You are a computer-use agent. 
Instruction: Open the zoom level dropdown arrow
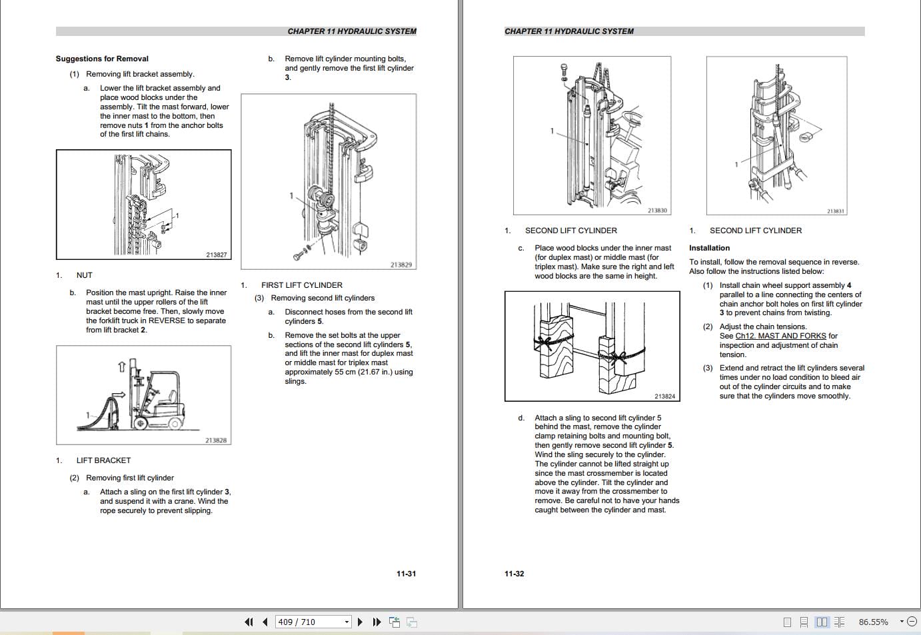(x=902, y=622)
